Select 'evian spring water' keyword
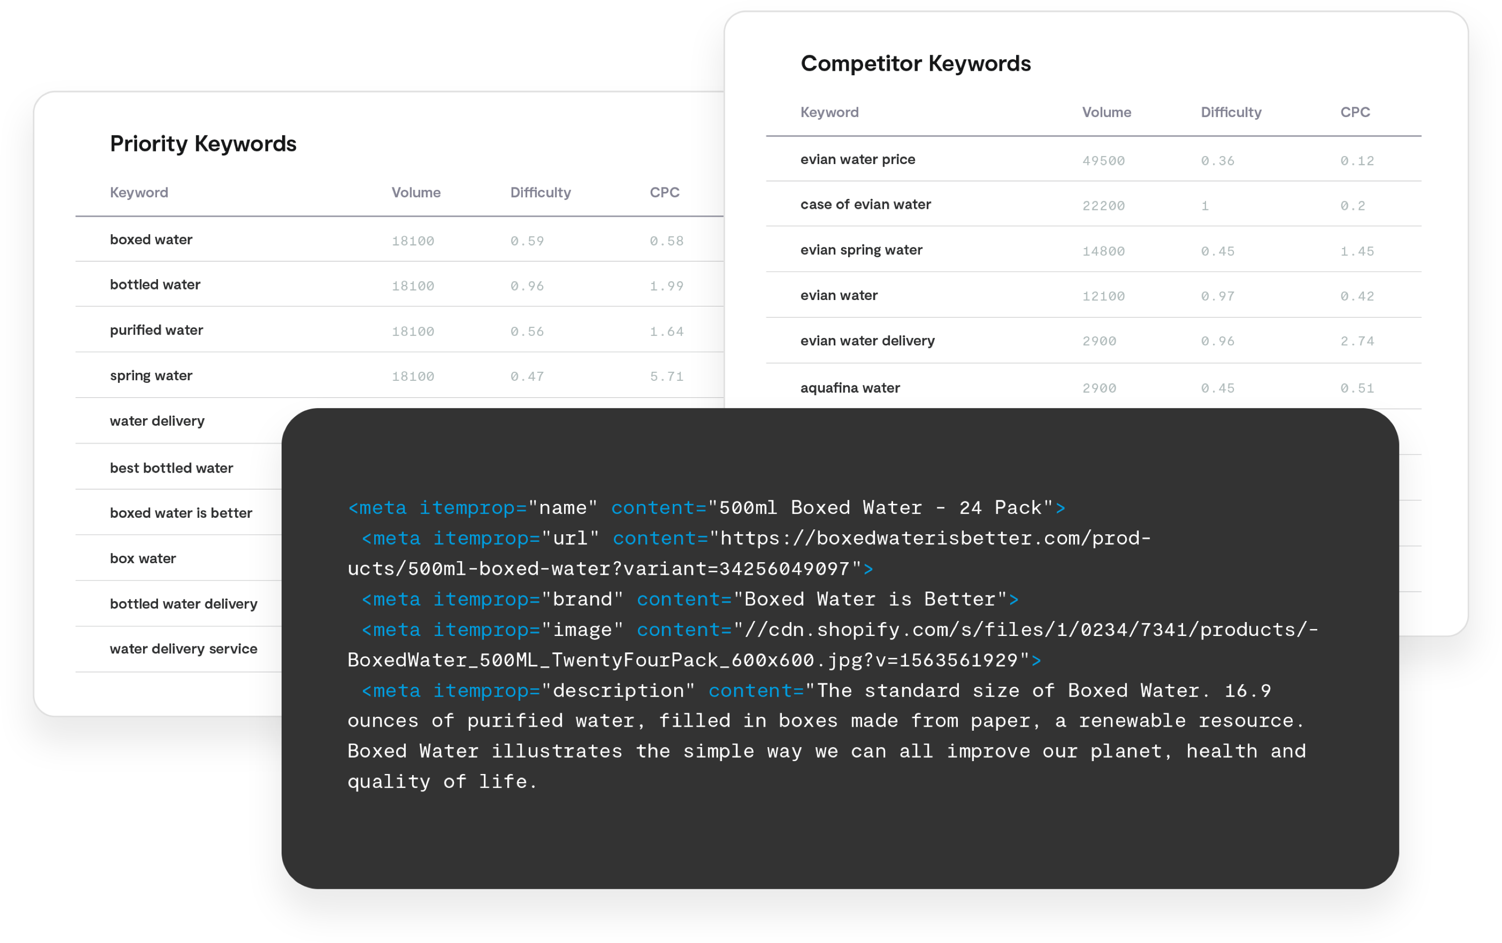 click(x=861, y=250)
